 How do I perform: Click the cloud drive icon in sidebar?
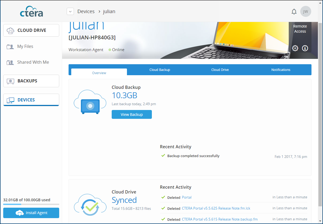coord(10,31)
